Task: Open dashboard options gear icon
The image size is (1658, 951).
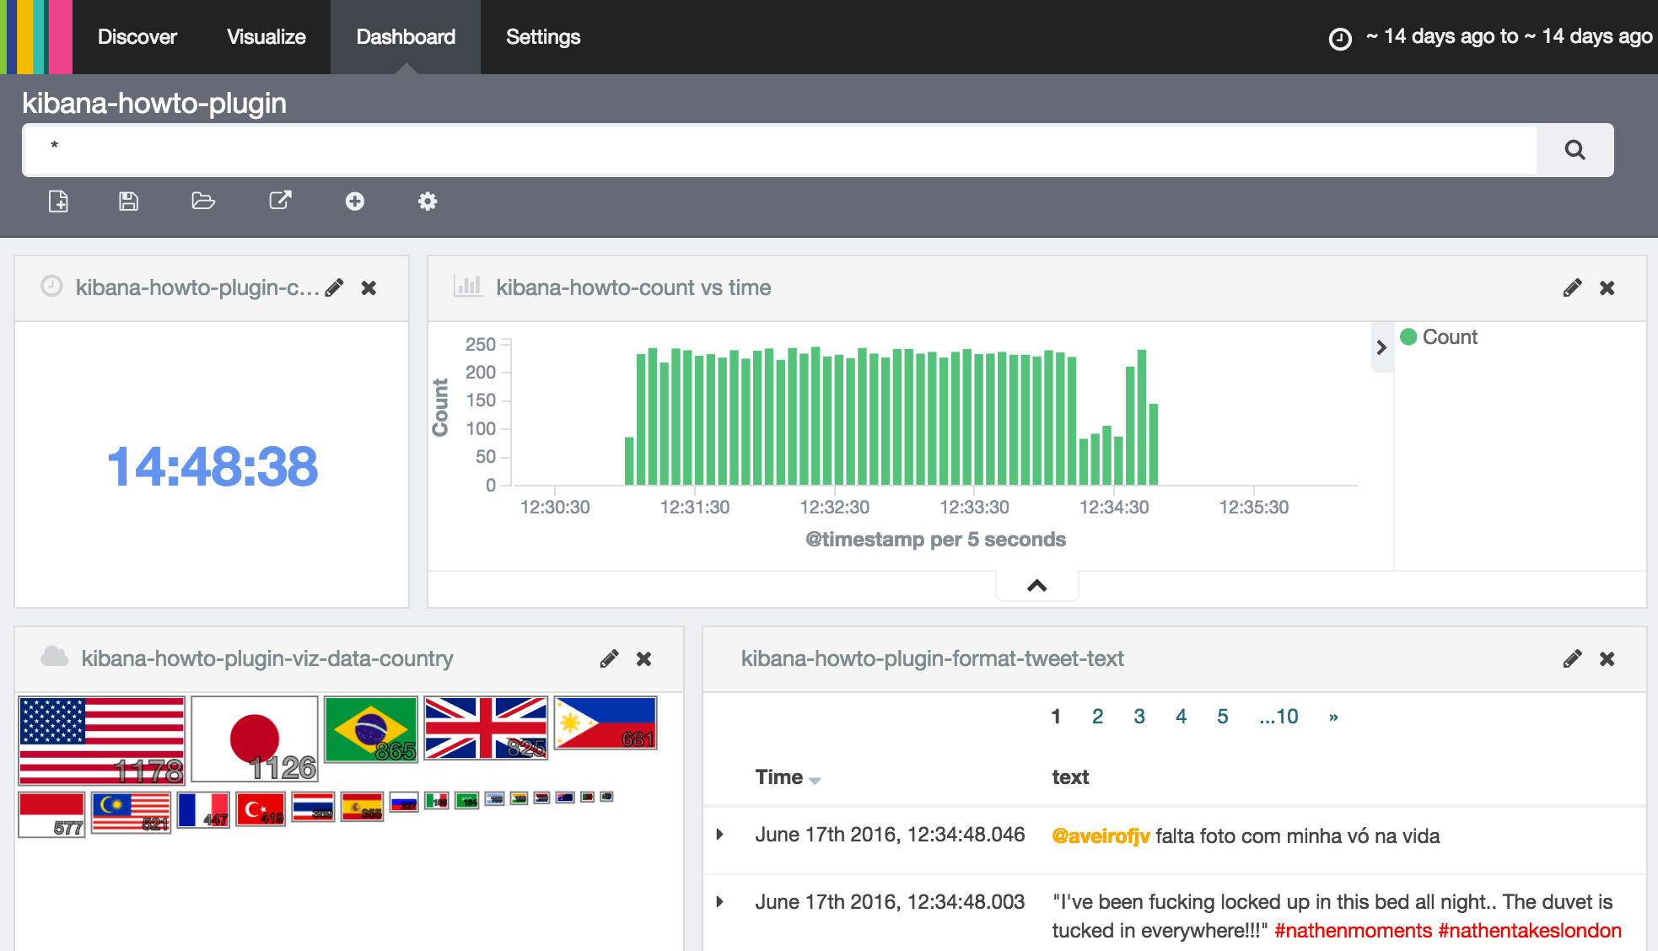Action: click(428, 201)
